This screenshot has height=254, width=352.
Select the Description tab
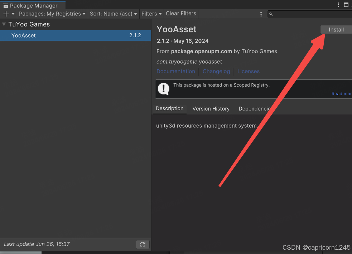click(169, 108)
